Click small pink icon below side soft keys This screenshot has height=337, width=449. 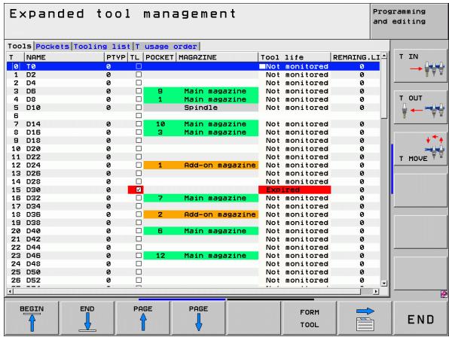[444, 294]
